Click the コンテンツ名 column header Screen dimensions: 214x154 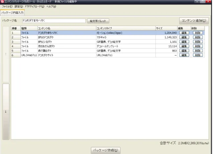(67, 28)
